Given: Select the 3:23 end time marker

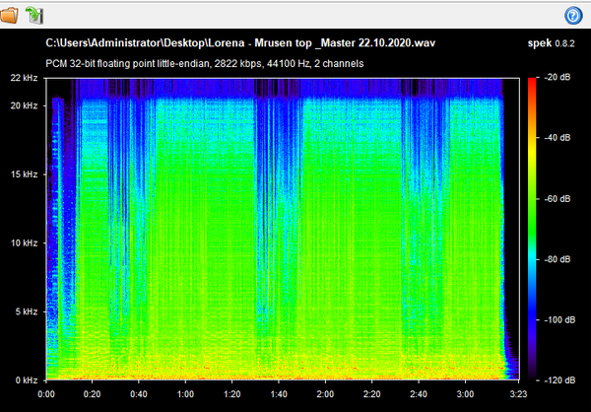Looking at the screenshot, I should (514, 392).
